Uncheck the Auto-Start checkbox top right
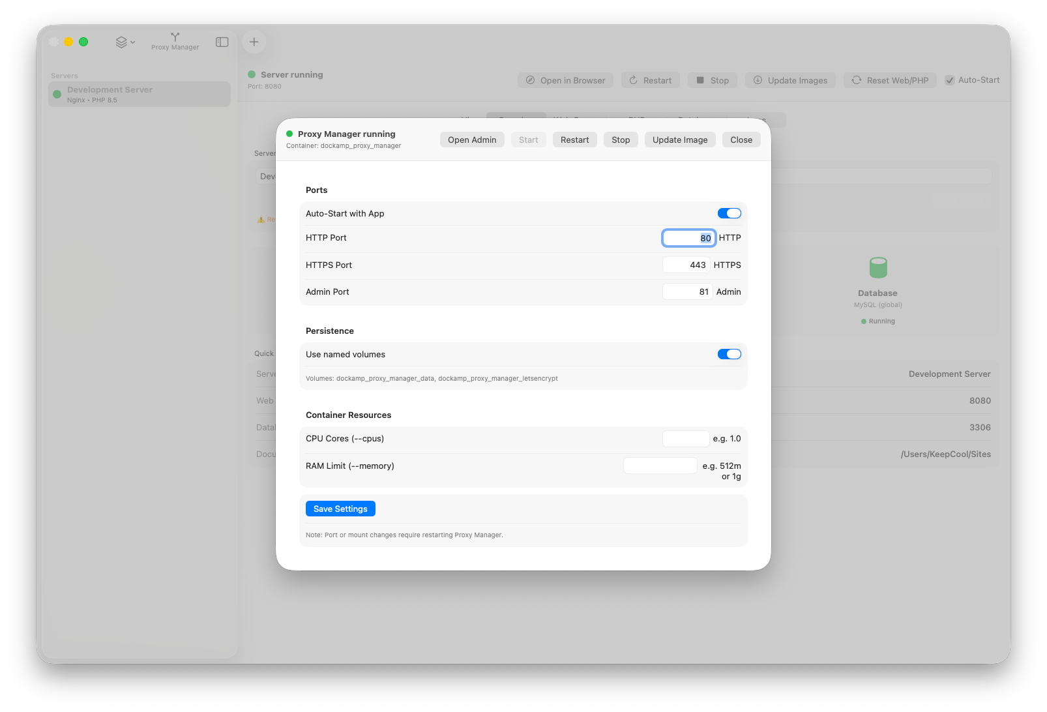Screen dimensions: 1047x712 click(x=950, y=80)
